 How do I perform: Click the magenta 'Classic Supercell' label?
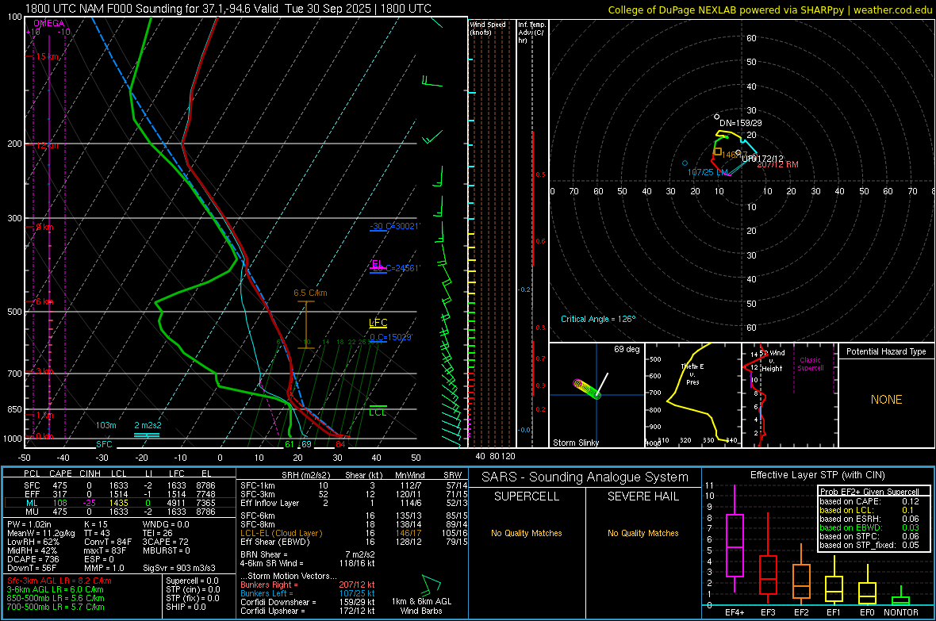pyautogui.click(x=810, y=364)
